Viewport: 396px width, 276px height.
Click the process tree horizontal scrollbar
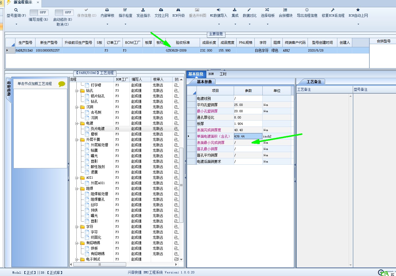(100, 264)
